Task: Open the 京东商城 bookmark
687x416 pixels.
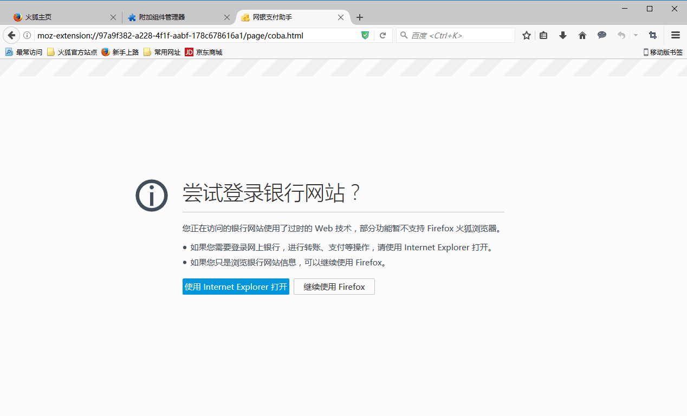Action: click(x=204, y=52)
